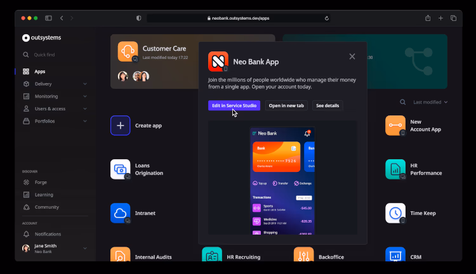The image size is (476, 274).
Task: Click the Community icon
Action: point(26,207)
